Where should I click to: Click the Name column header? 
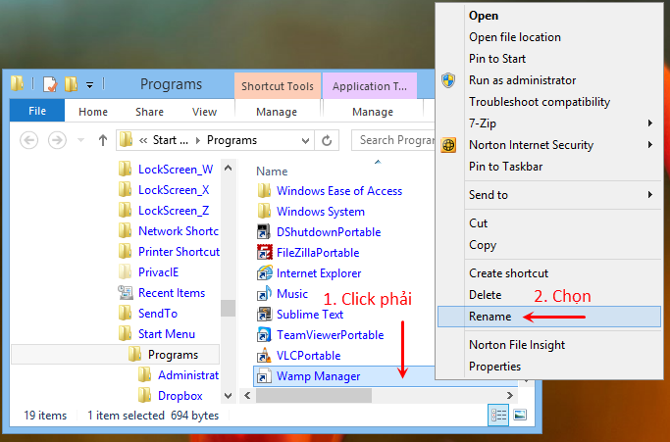tap(272, 172)
